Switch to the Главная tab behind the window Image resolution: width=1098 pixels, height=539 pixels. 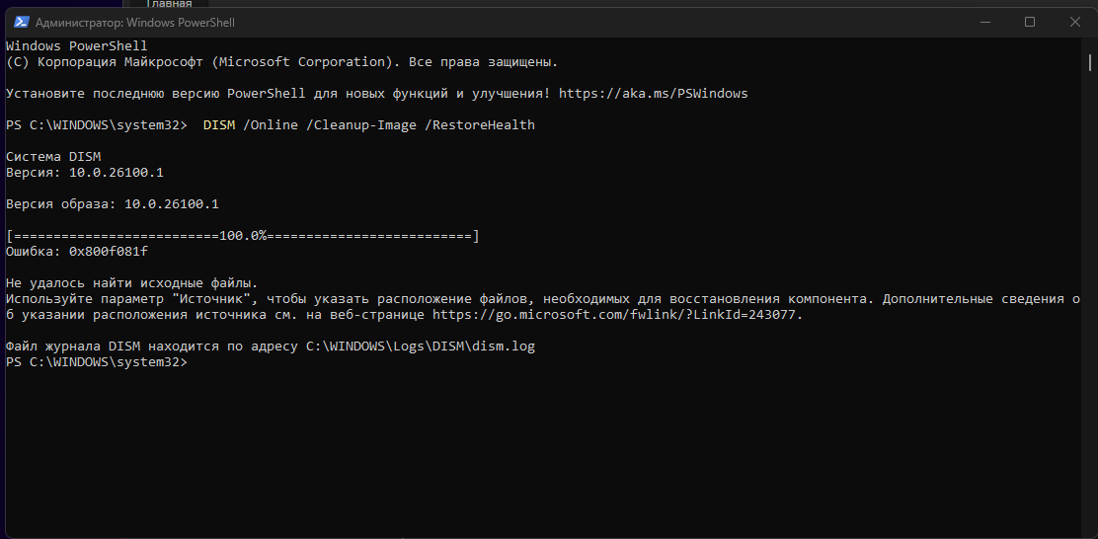click(169, 4)
